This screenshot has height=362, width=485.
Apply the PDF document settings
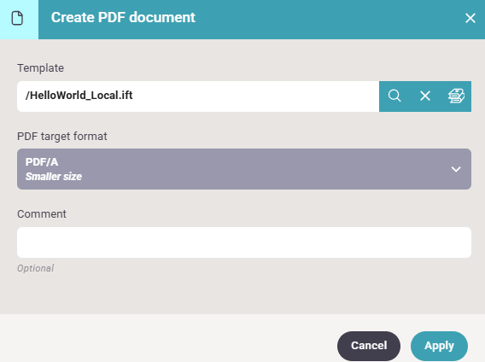tap(439, 346)
